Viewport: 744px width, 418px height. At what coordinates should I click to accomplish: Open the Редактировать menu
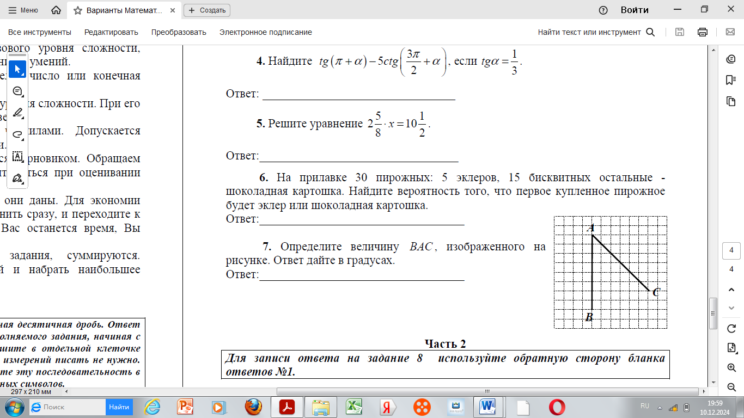[111, 32]
